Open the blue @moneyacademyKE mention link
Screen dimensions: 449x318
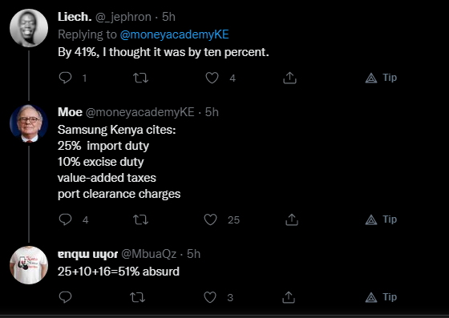pyautogui.click(x=175, y=34)
